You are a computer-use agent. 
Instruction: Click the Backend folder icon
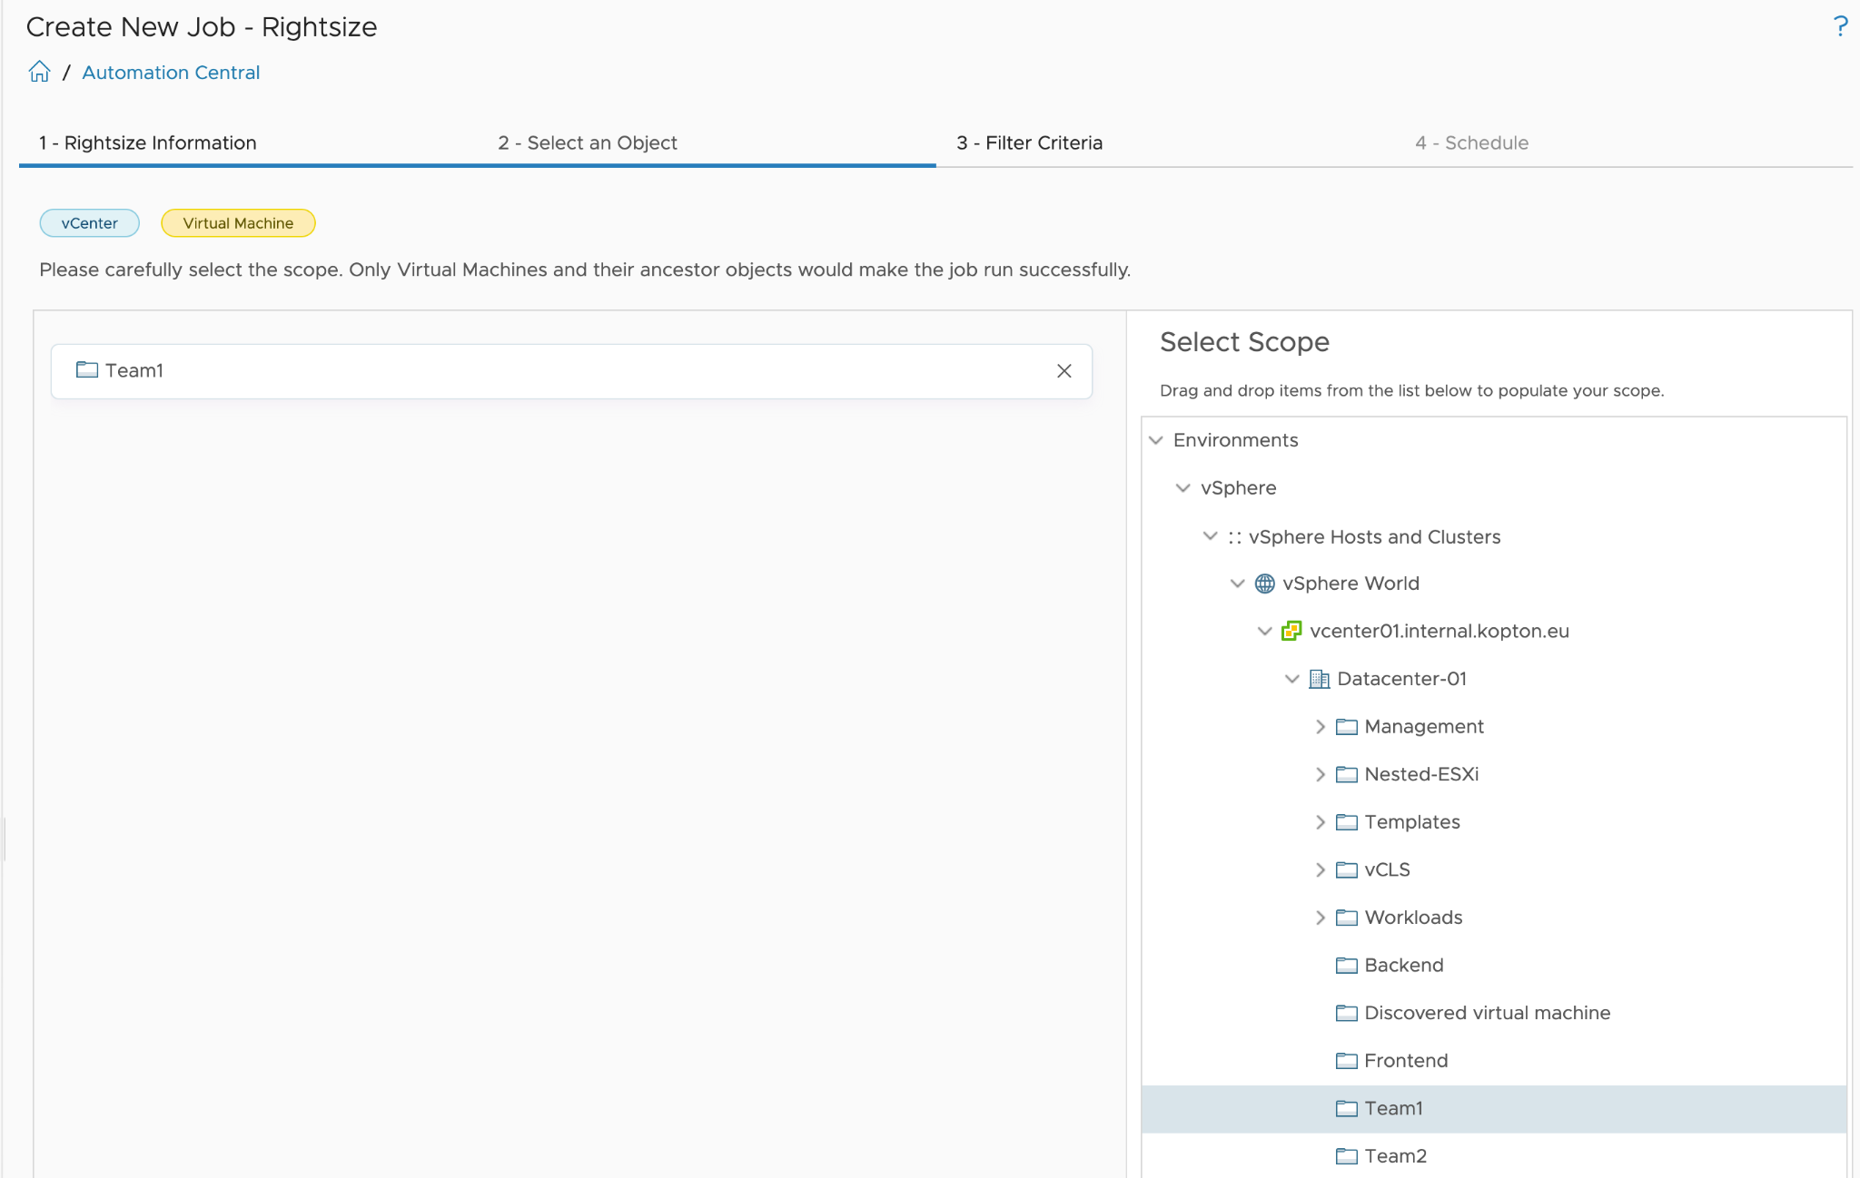tap(1347, 966)
